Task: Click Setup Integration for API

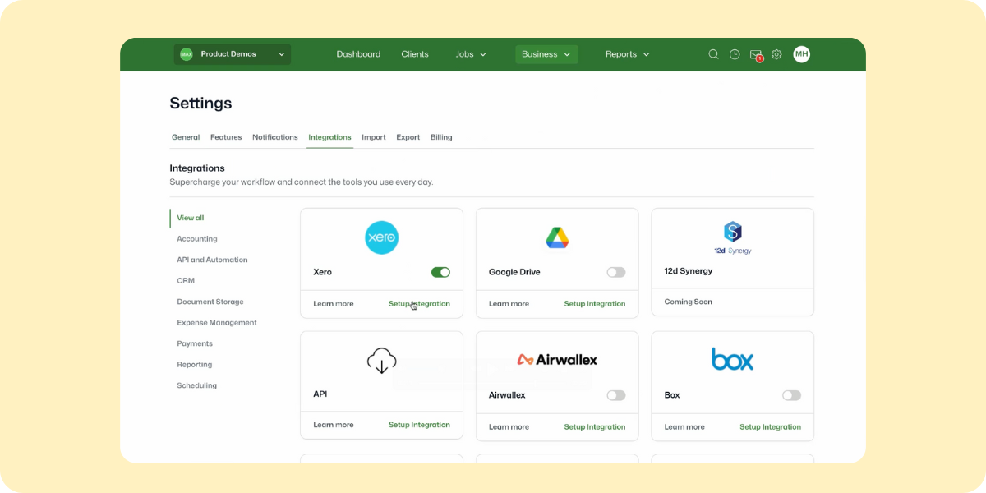Action: (419, 425)
